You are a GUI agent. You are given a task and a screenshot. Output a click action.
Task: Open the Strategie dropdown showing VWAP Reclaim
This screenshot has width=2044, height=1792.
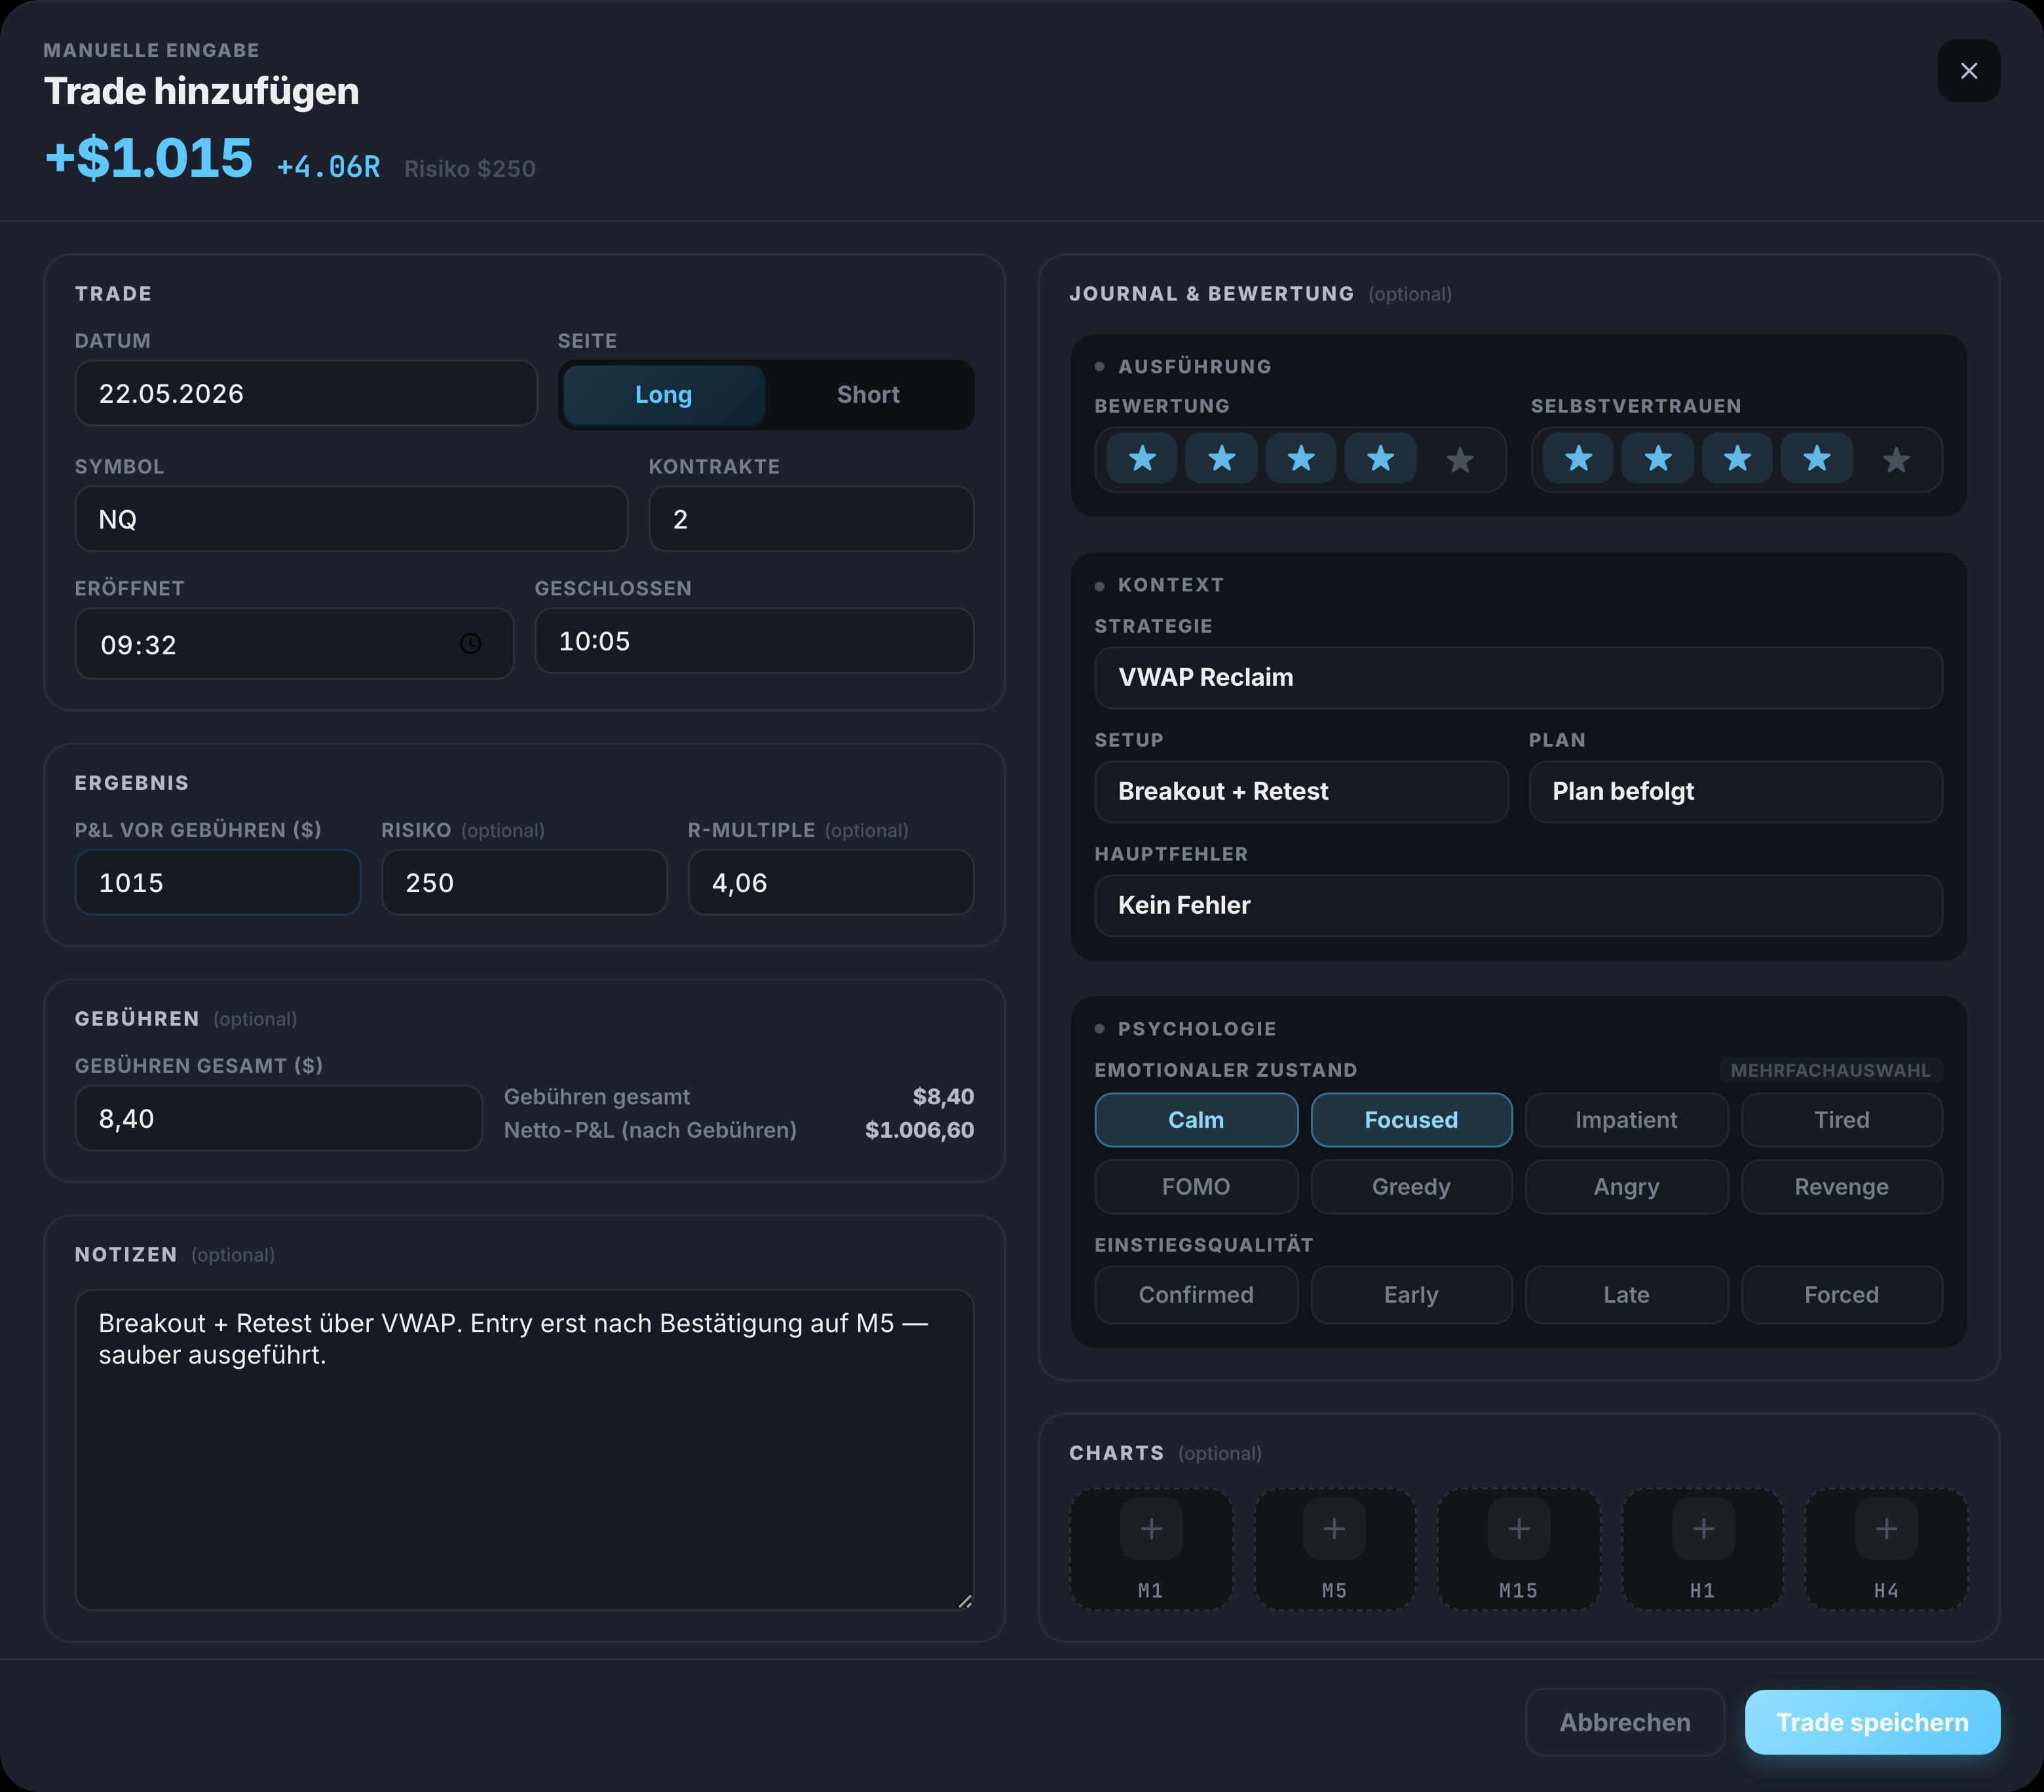pyautogui.click(x=1518, y=678)
